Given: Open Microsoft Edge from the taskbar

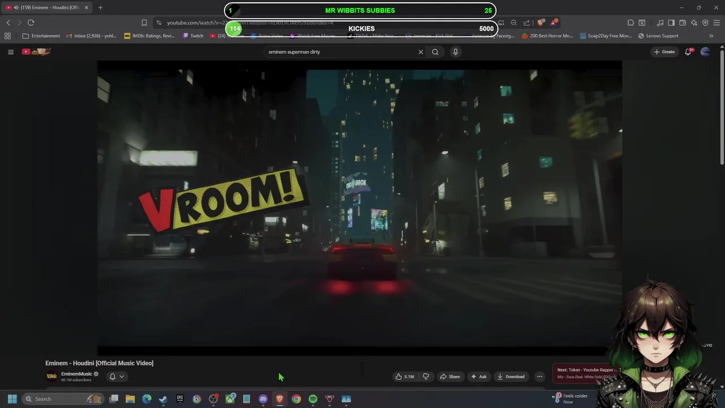Looking at the screenshot, I should [147, 399].
